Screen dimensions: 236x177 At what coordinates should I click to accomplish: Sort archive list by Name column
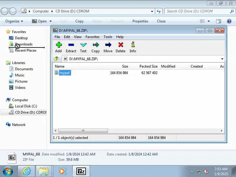[x=60, y=66]
